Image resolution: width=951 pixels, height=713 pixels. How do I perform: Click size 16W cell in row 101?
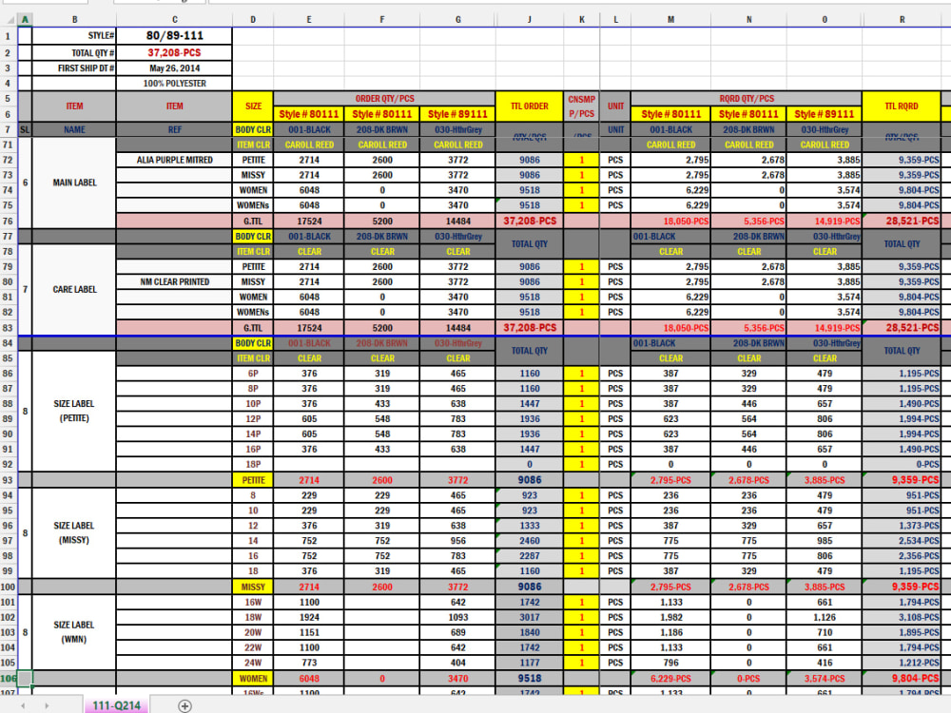(253, 602)
